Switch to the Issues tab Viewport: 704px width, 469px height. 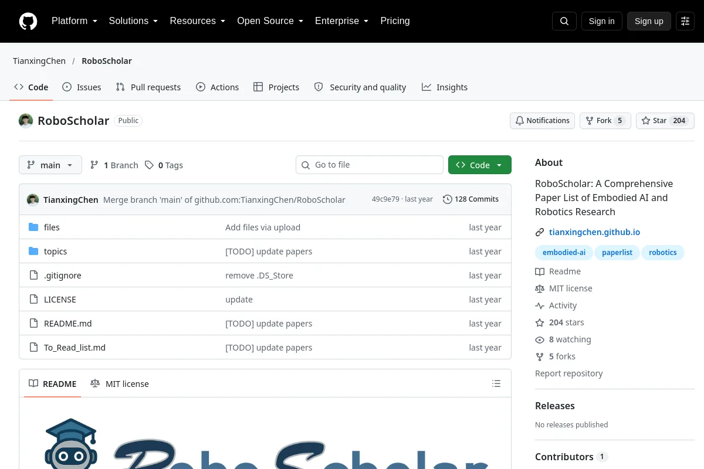tap(82, 87)
